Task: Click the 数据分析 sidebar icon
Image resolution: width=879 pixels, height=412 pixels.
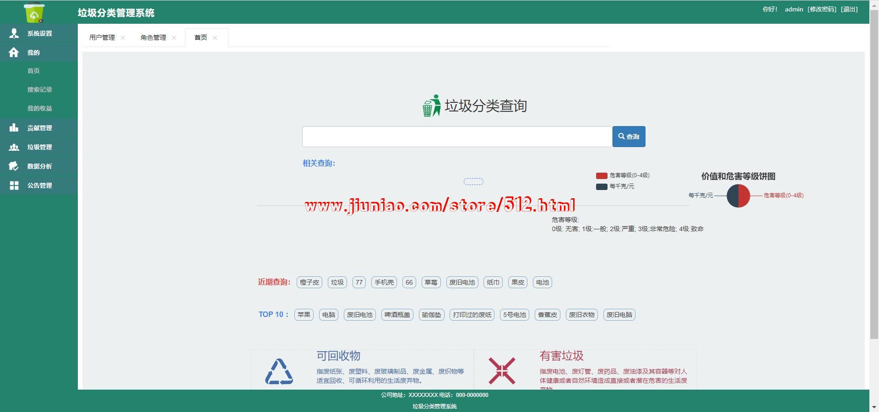Action: (x=14, y=166)
